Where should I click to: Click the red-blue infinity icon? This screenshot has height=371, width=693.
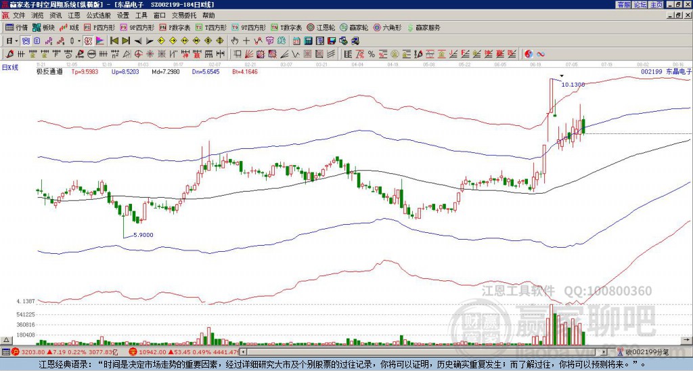(541, 54)
